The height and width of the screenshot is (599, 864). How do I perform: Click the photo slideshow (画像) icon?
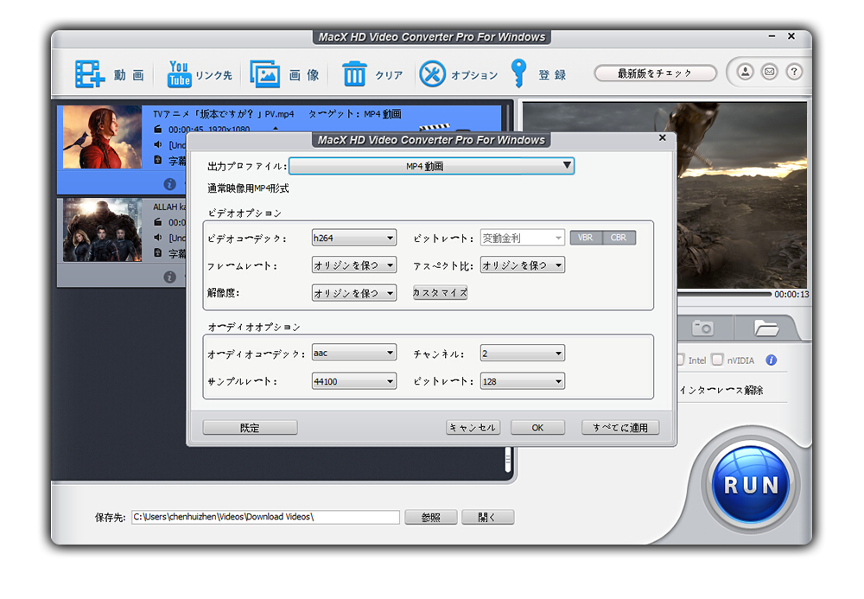coord(265,73)
